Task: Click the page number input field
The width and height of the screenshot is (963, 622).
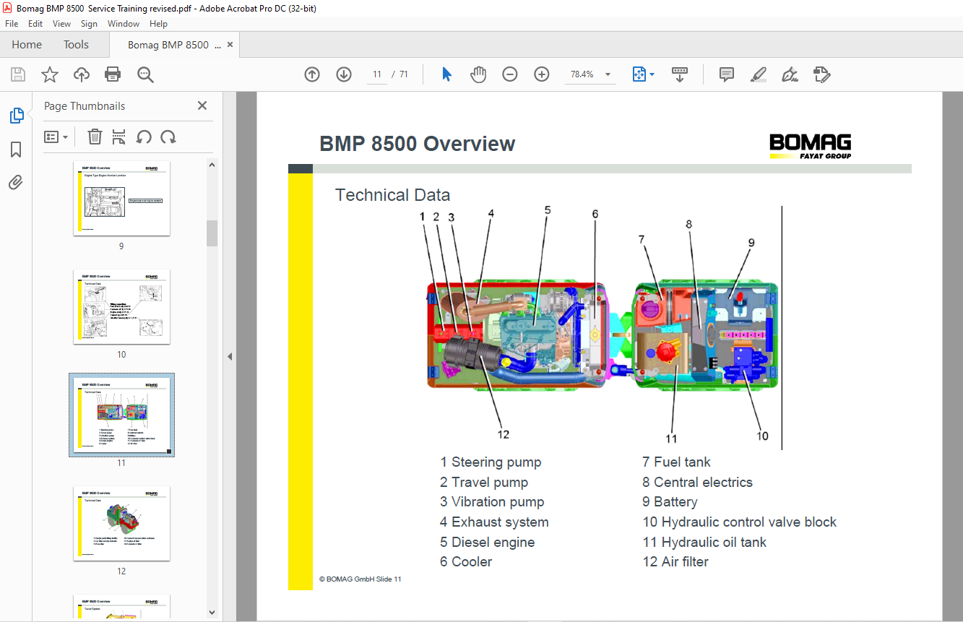Action: [377, 74]
